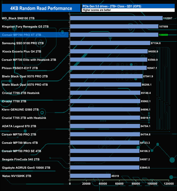Click the Crucial T700 2TB label
Viewport: 177px width, 191px height.
coord(14,101)
